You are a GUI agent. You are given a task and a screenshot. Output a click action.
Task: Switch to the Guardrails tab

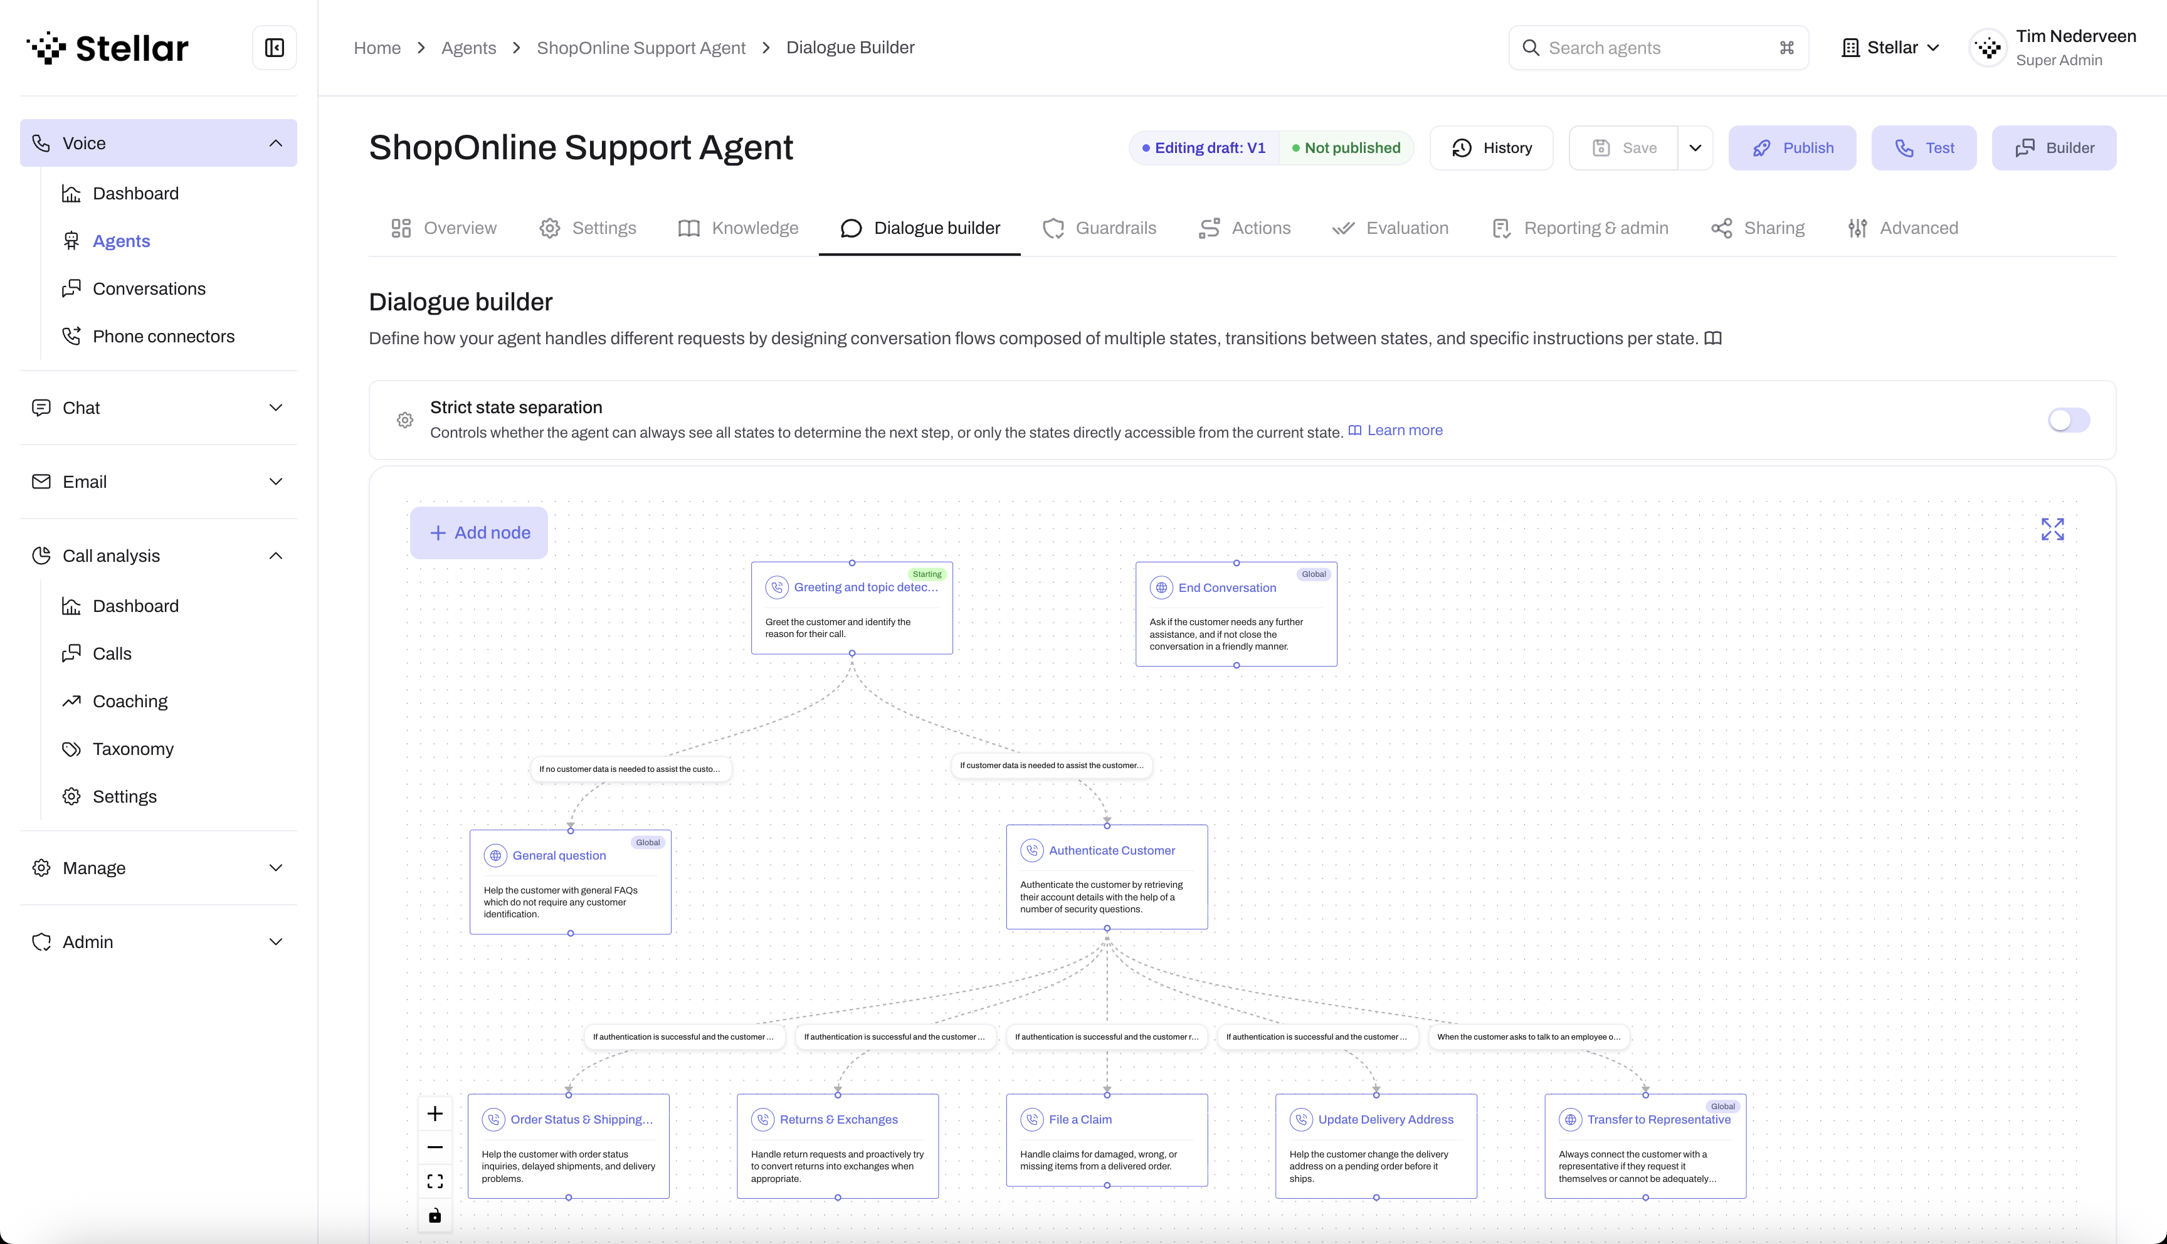pyautogui.click(x=1099, y=228)
